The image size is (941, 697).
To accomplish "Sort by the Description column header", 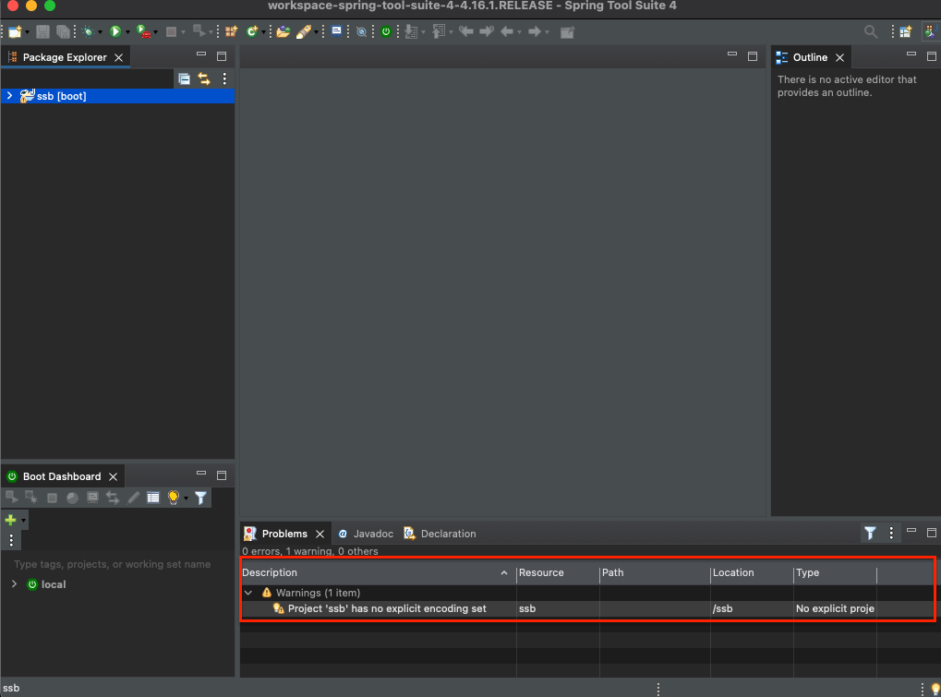I will tap(378, 573).
